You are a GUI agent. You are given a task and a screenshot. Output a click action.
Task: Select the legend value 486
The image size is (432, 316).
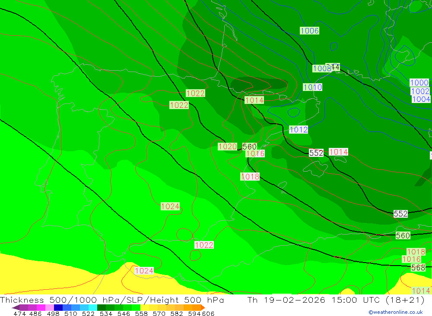coord(35,313)
